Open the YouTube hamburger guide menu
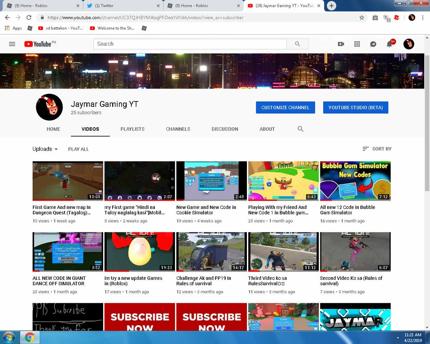The width and height of the screenshot is (430, 344). (x=12, y=44)
